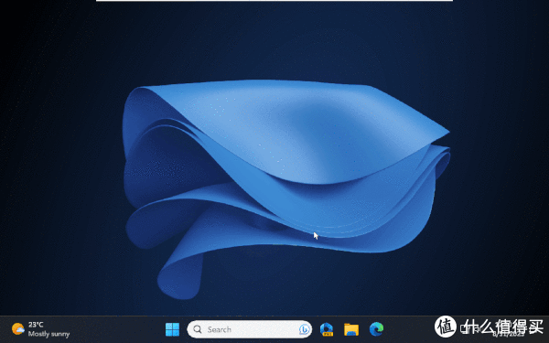Click the magnifier icon in Search box

click(x=198, y=329)
